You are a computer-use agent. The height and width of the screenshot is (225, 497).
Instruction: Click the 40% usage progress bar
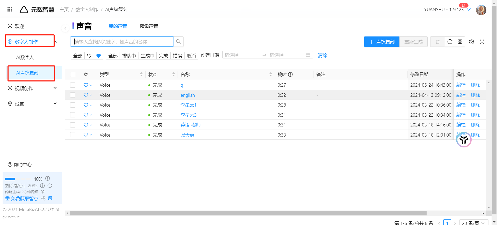tap(18, 179)
